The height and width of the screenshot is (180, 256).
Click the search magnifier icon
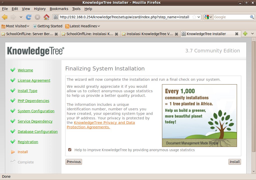[252, 17]
